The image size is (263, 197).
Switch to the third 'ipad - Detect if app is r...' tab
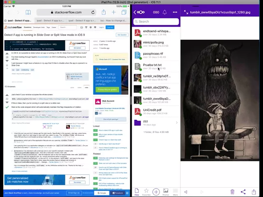[82, 21]
